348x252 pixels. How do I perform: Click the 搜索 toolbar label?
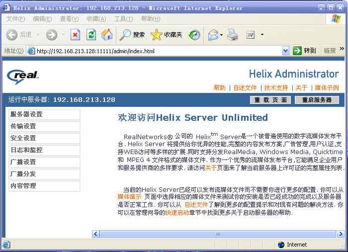139,35
